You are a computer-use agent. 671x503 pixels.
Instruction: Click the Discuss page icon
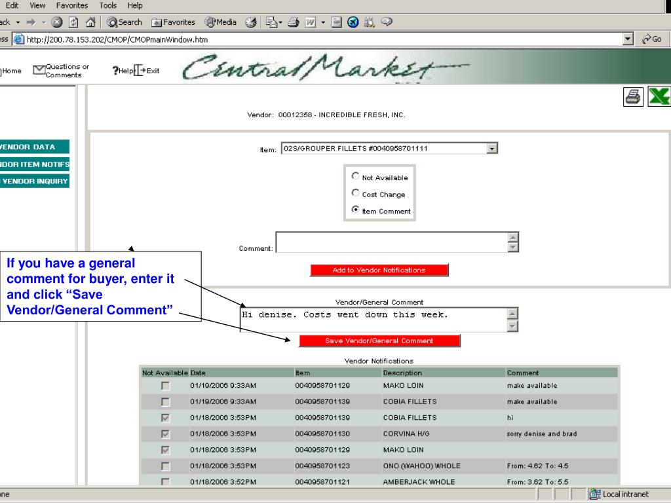pos(337,22)
